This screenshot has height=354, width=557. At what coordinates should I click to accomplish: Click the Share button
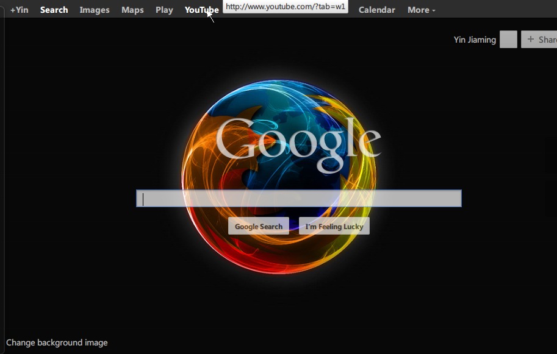pyautogui.click(x=539, y=40)
